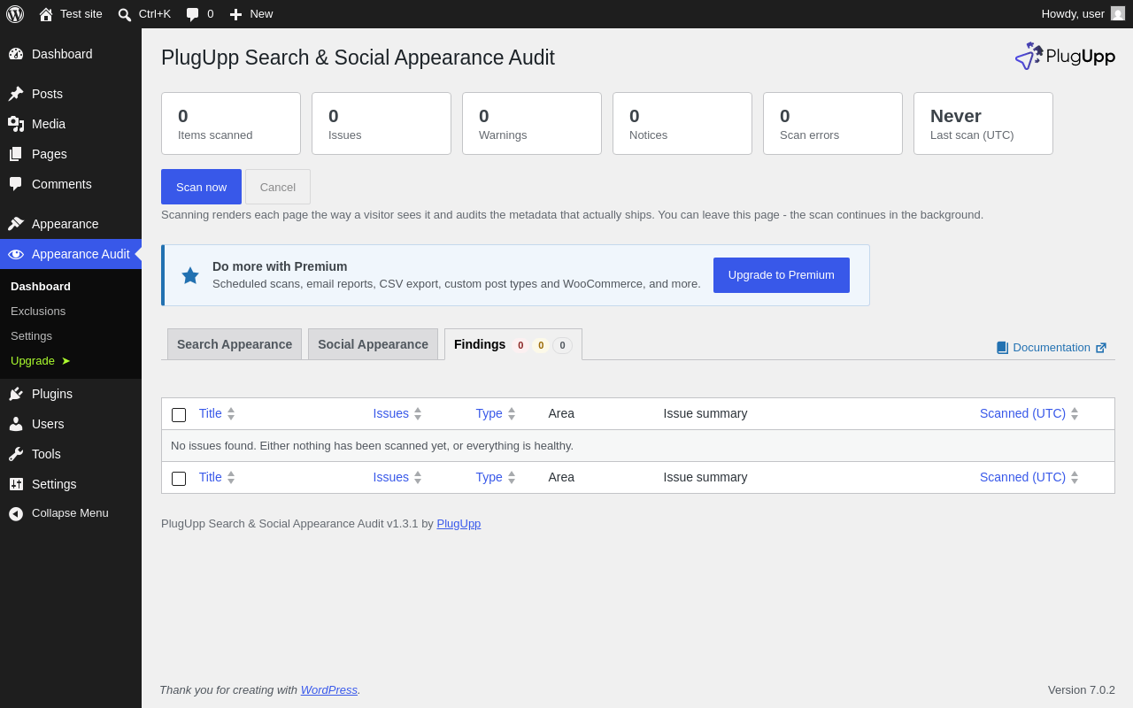Click Upgrade to Premium button
This screenshot has height=708, width=1133.
pos(782,275)
